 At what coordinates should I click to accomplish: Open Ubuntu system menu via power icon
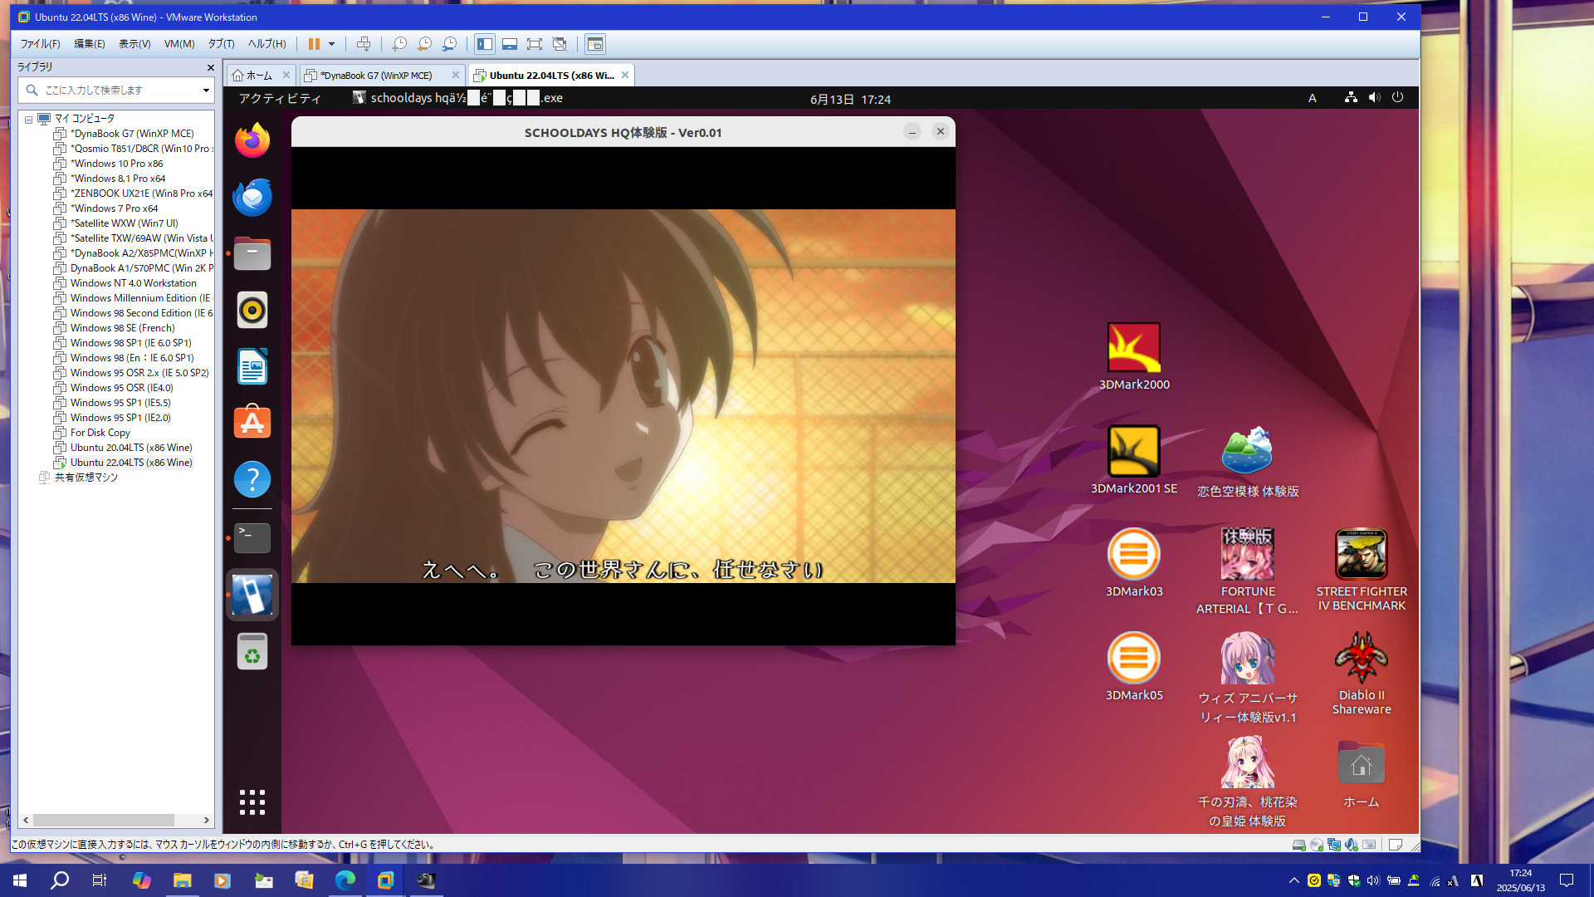[x=1398, y=97]
